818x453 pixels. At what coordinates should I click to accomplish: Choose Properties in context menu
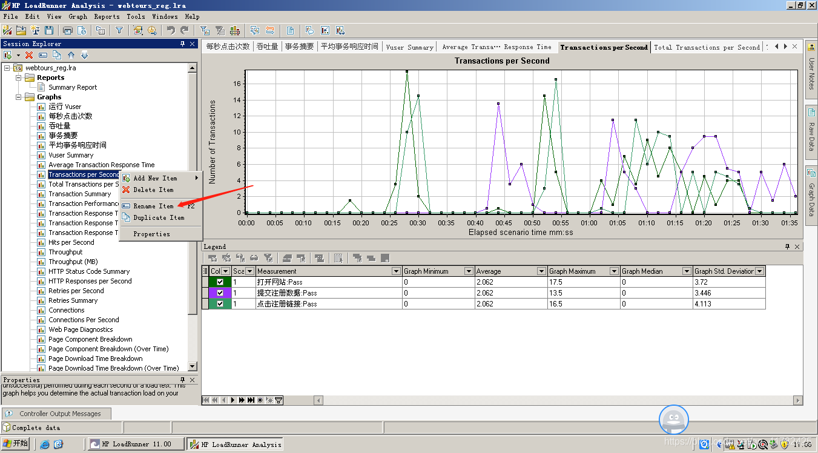tap(160, 234)
